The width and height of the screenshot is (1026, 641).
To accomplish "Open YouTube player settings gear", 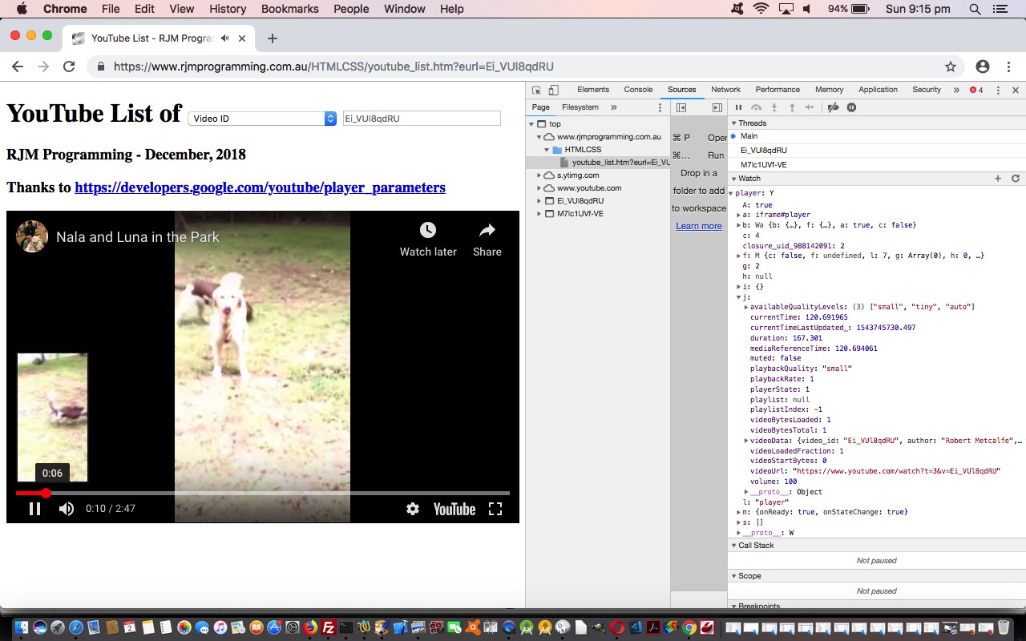I will tap(413, 509).
